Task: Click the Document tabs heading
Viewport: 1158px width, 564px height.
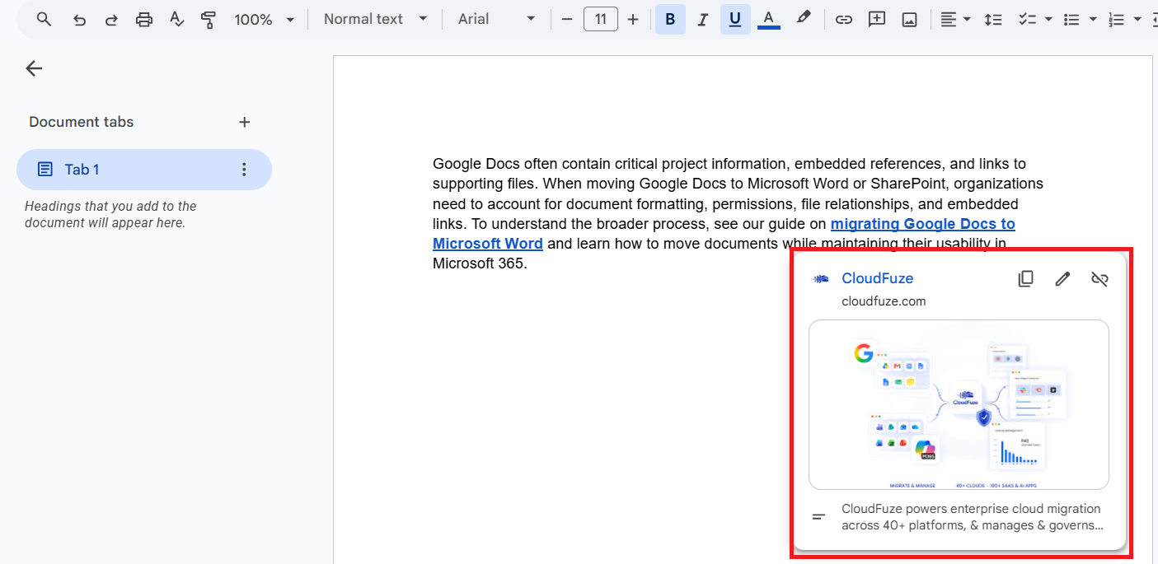Action: point(81,122)
